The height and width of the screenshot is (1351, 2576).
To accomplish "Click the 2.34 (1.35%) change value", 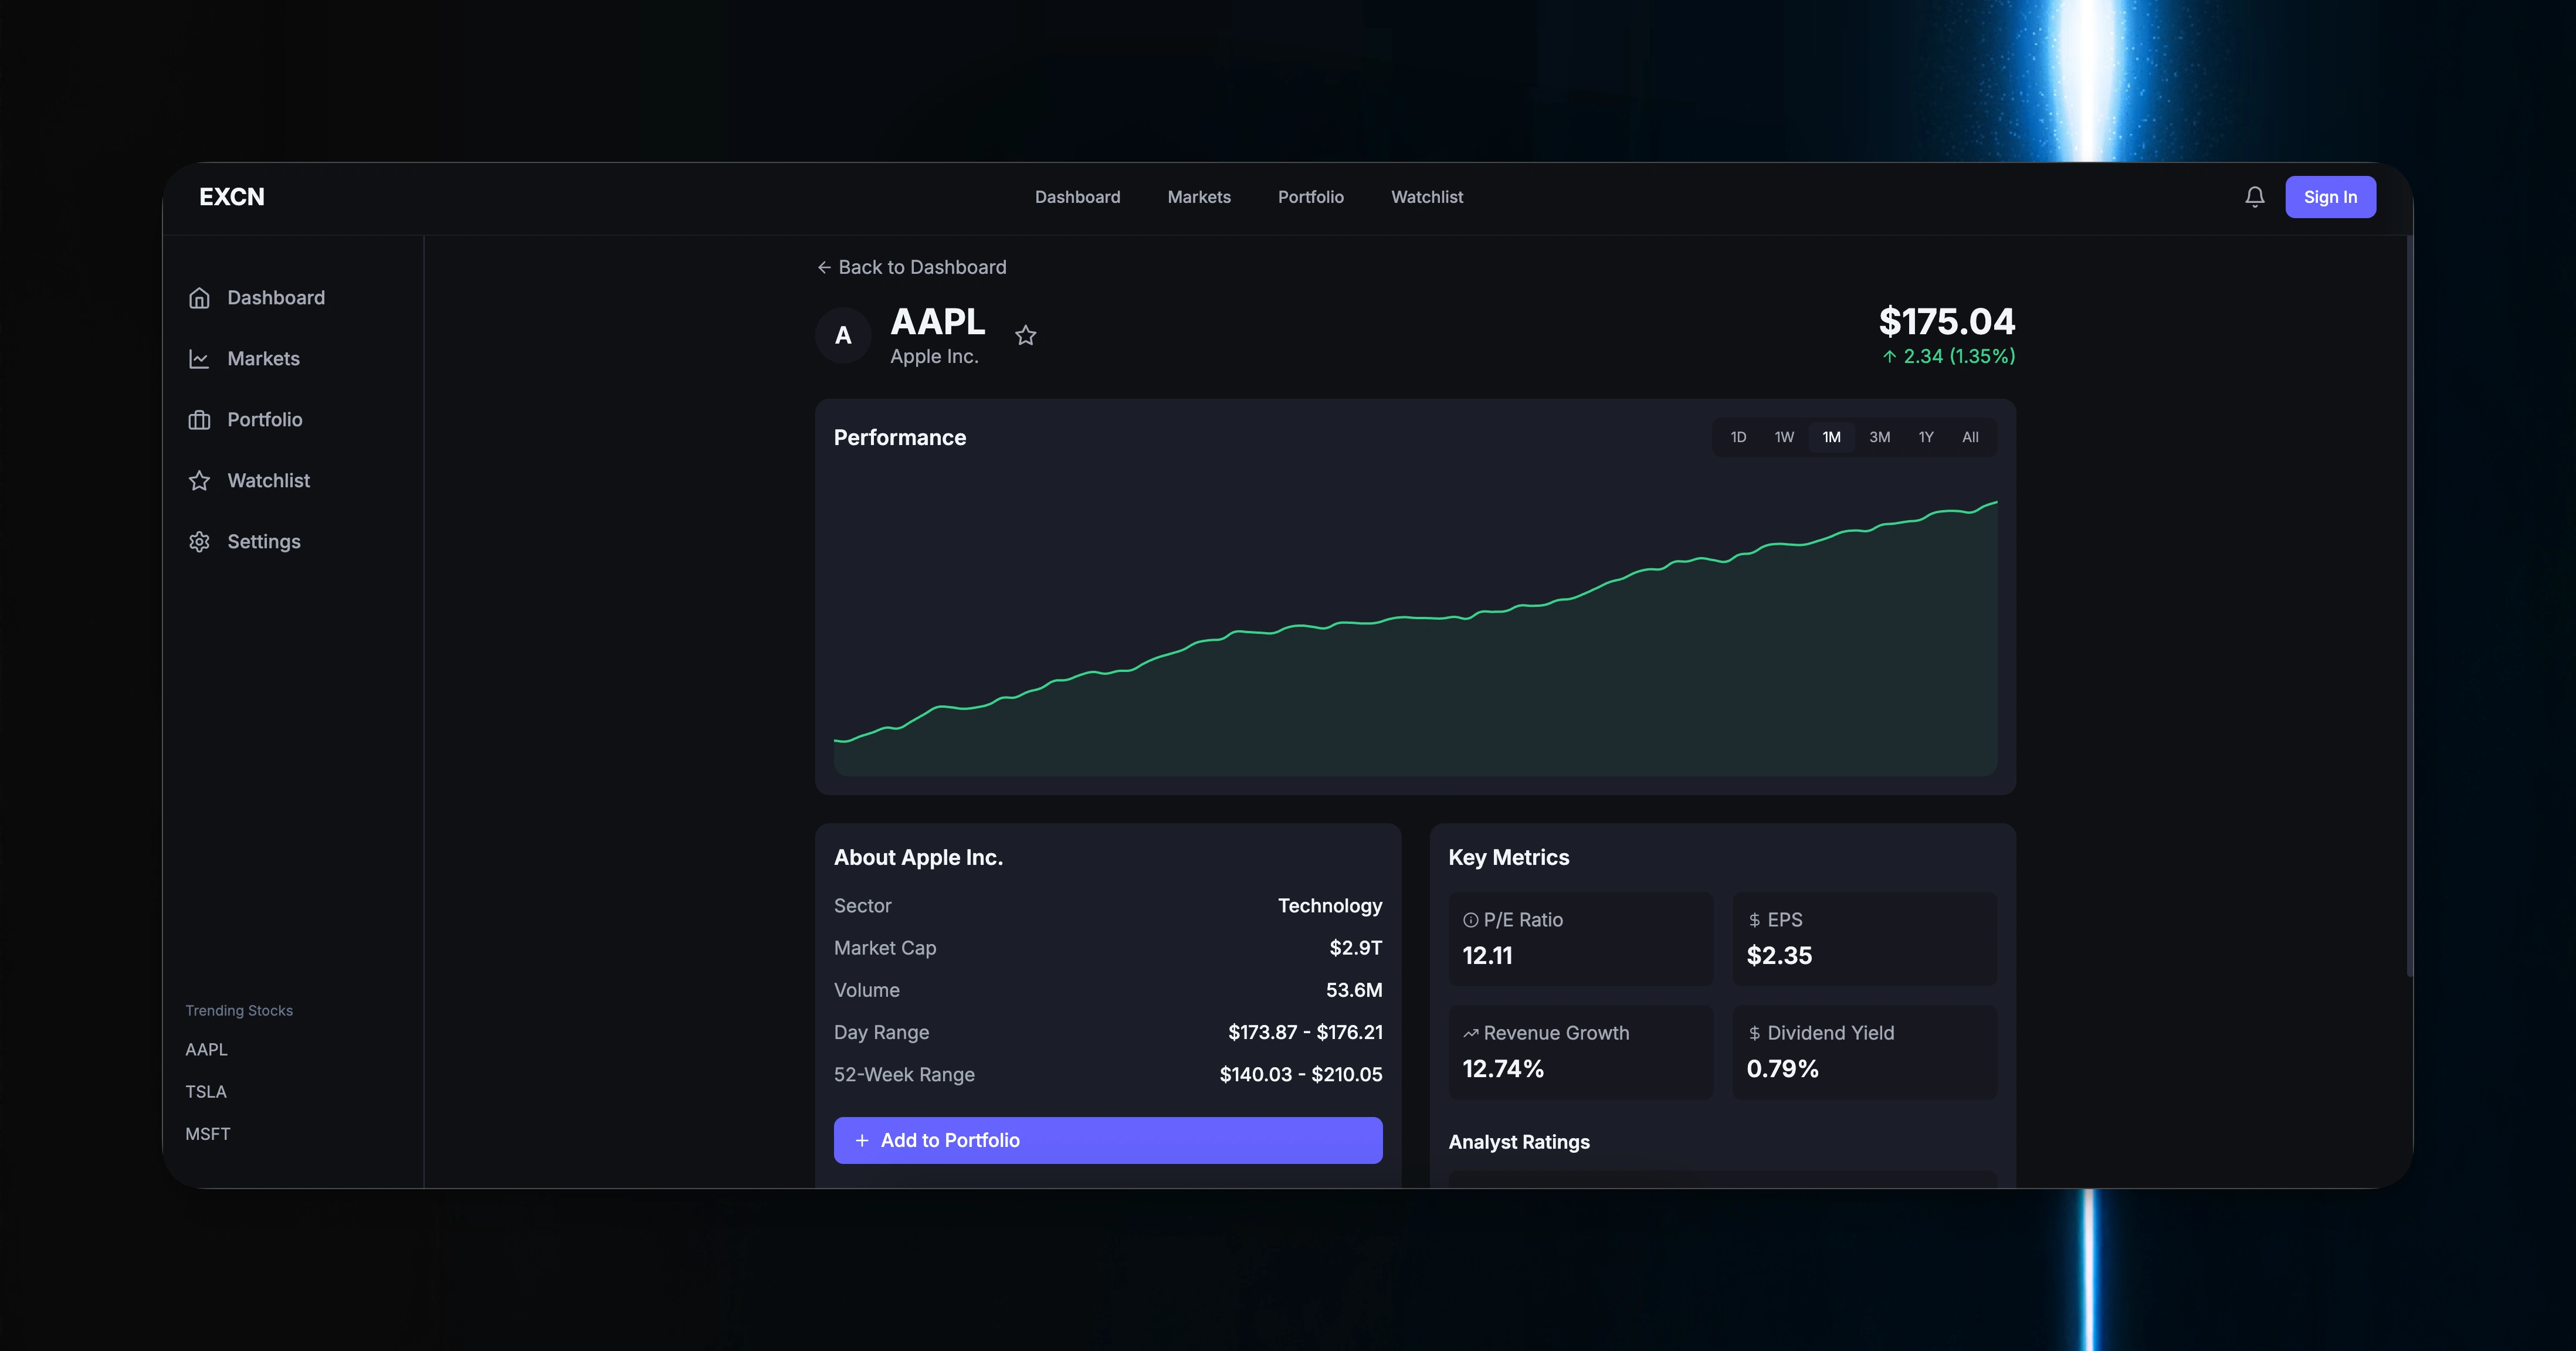I will (1959, 356).
